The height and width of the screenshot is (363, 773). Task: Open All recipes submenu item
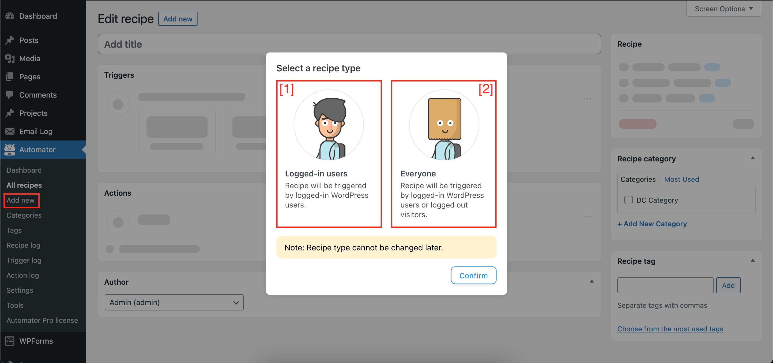[24, 185]
